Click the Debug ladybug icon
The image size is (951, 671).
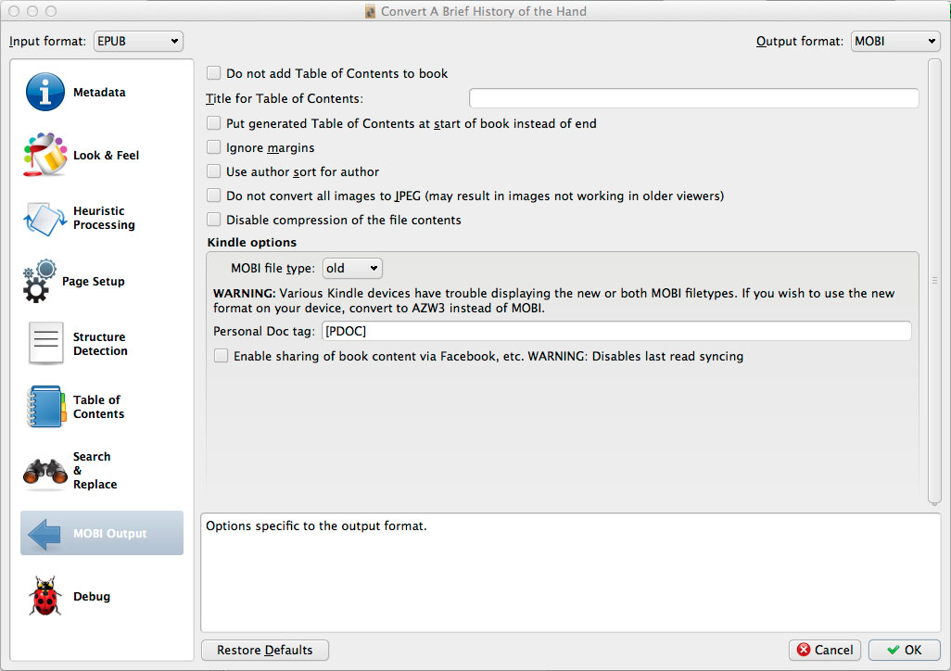point(45,597)
